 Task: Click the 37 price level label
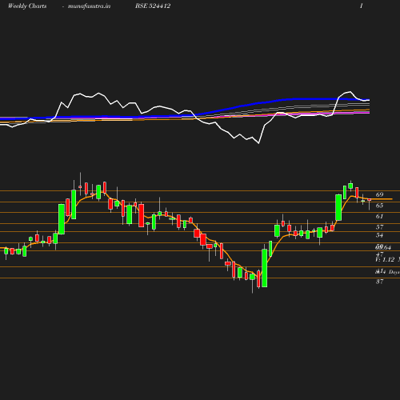[379, 282]
